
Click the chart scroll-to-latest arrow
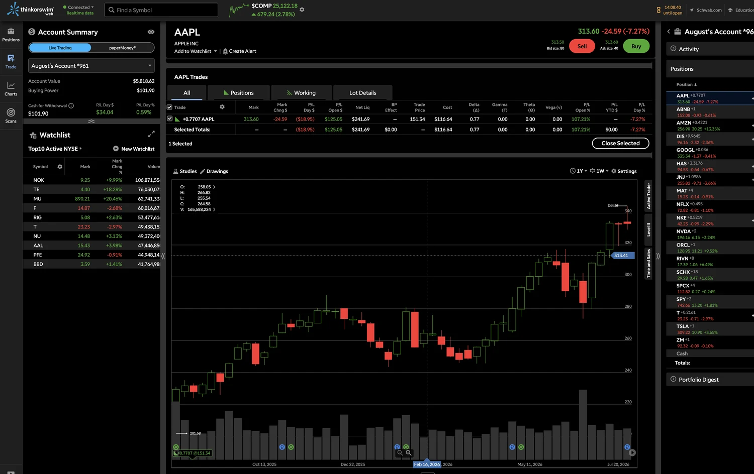pos(632,452)
